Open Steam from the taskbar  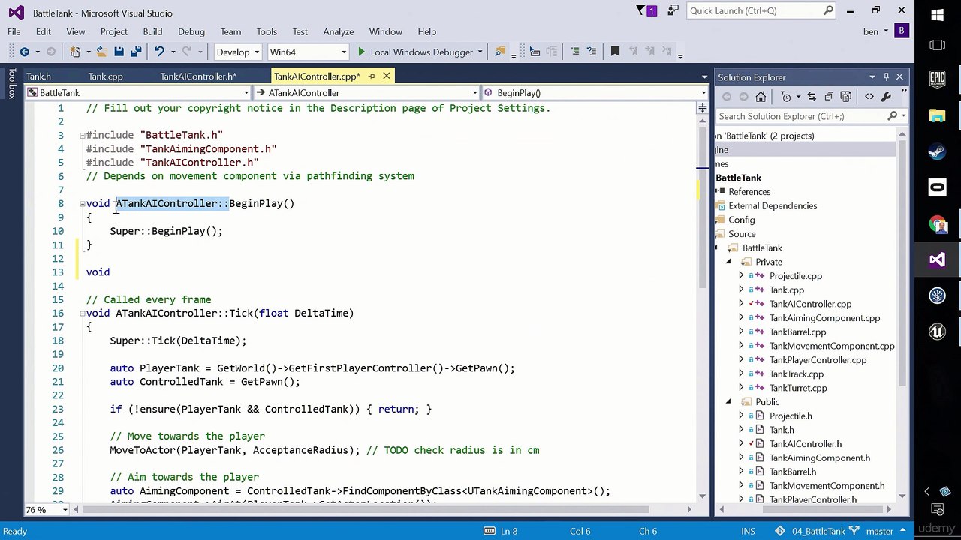937,151
